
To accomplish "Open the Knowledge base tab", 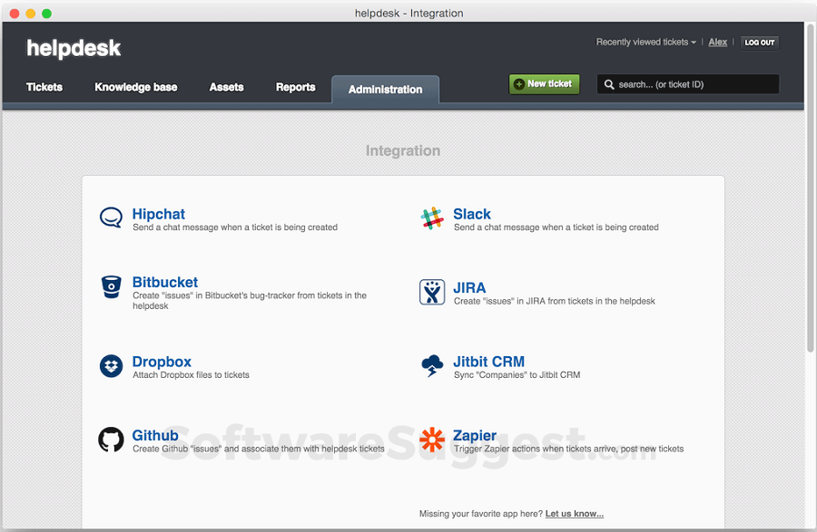I will point(135,87).
